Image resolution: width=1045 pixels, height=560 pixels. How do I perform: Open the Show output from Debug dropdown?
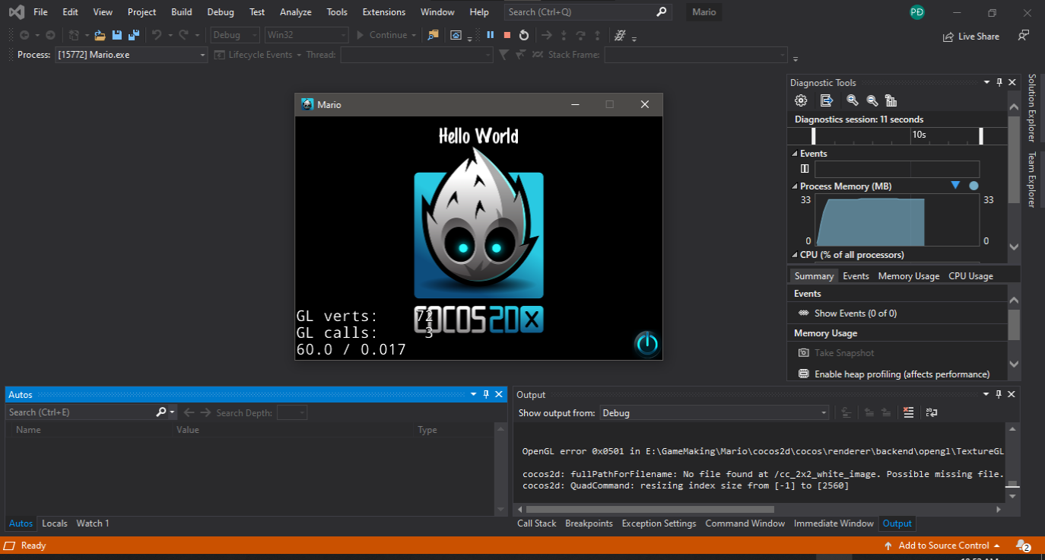pyautogui.click(x=714, y=412)
